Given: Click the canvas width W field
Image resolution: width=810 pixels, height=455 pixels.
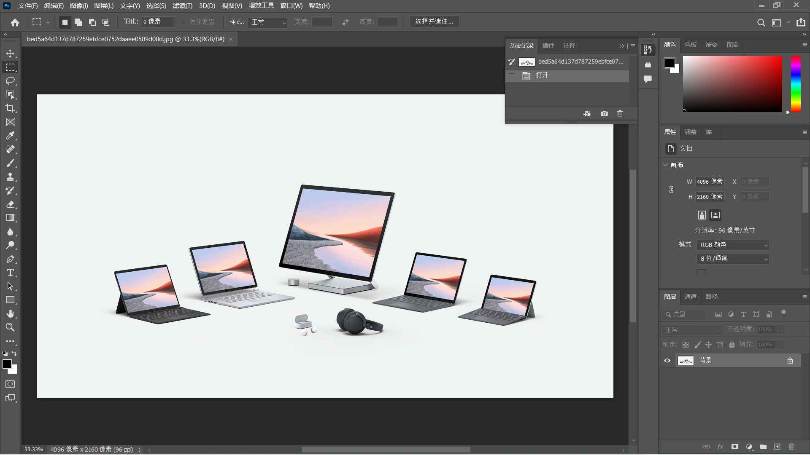Looking at the screenshot, I should coord(710,182).
